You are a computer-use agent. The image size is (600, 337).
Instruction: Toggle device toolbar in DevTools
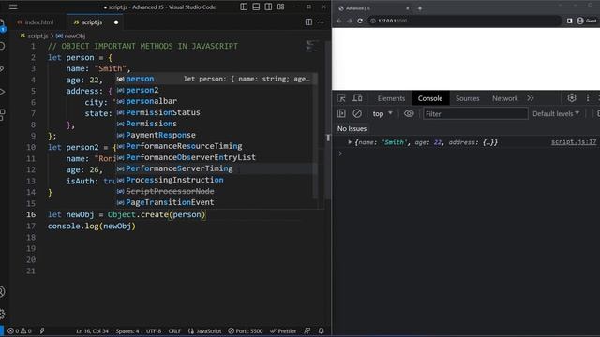(x=357, y=98)
